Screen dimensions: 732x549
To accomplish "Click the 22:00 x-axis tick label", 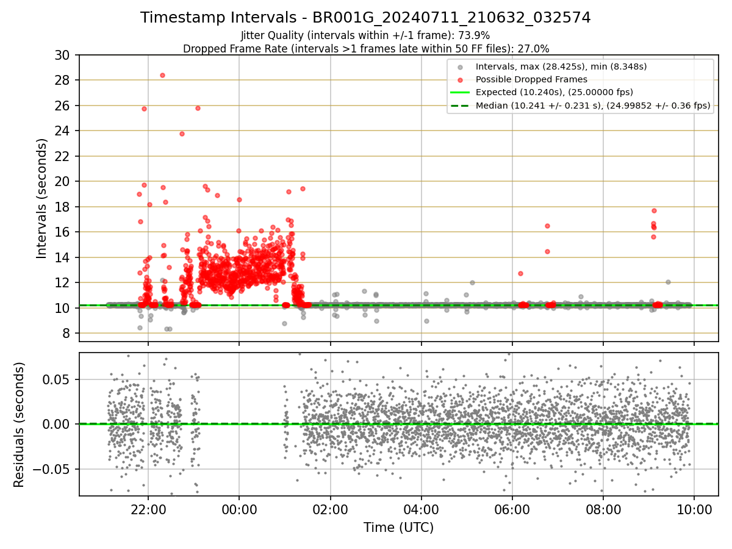I will (148, 509).
